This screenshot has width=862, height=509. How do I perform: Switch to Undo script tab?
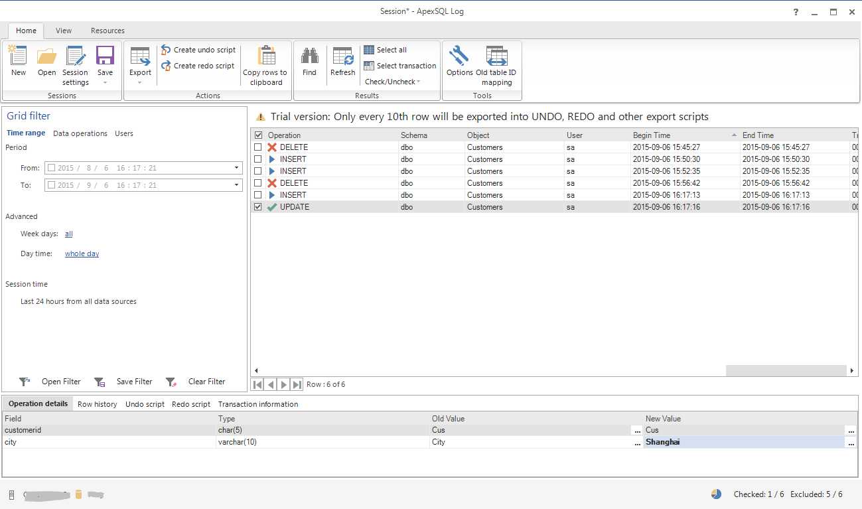tap(145, 404)
